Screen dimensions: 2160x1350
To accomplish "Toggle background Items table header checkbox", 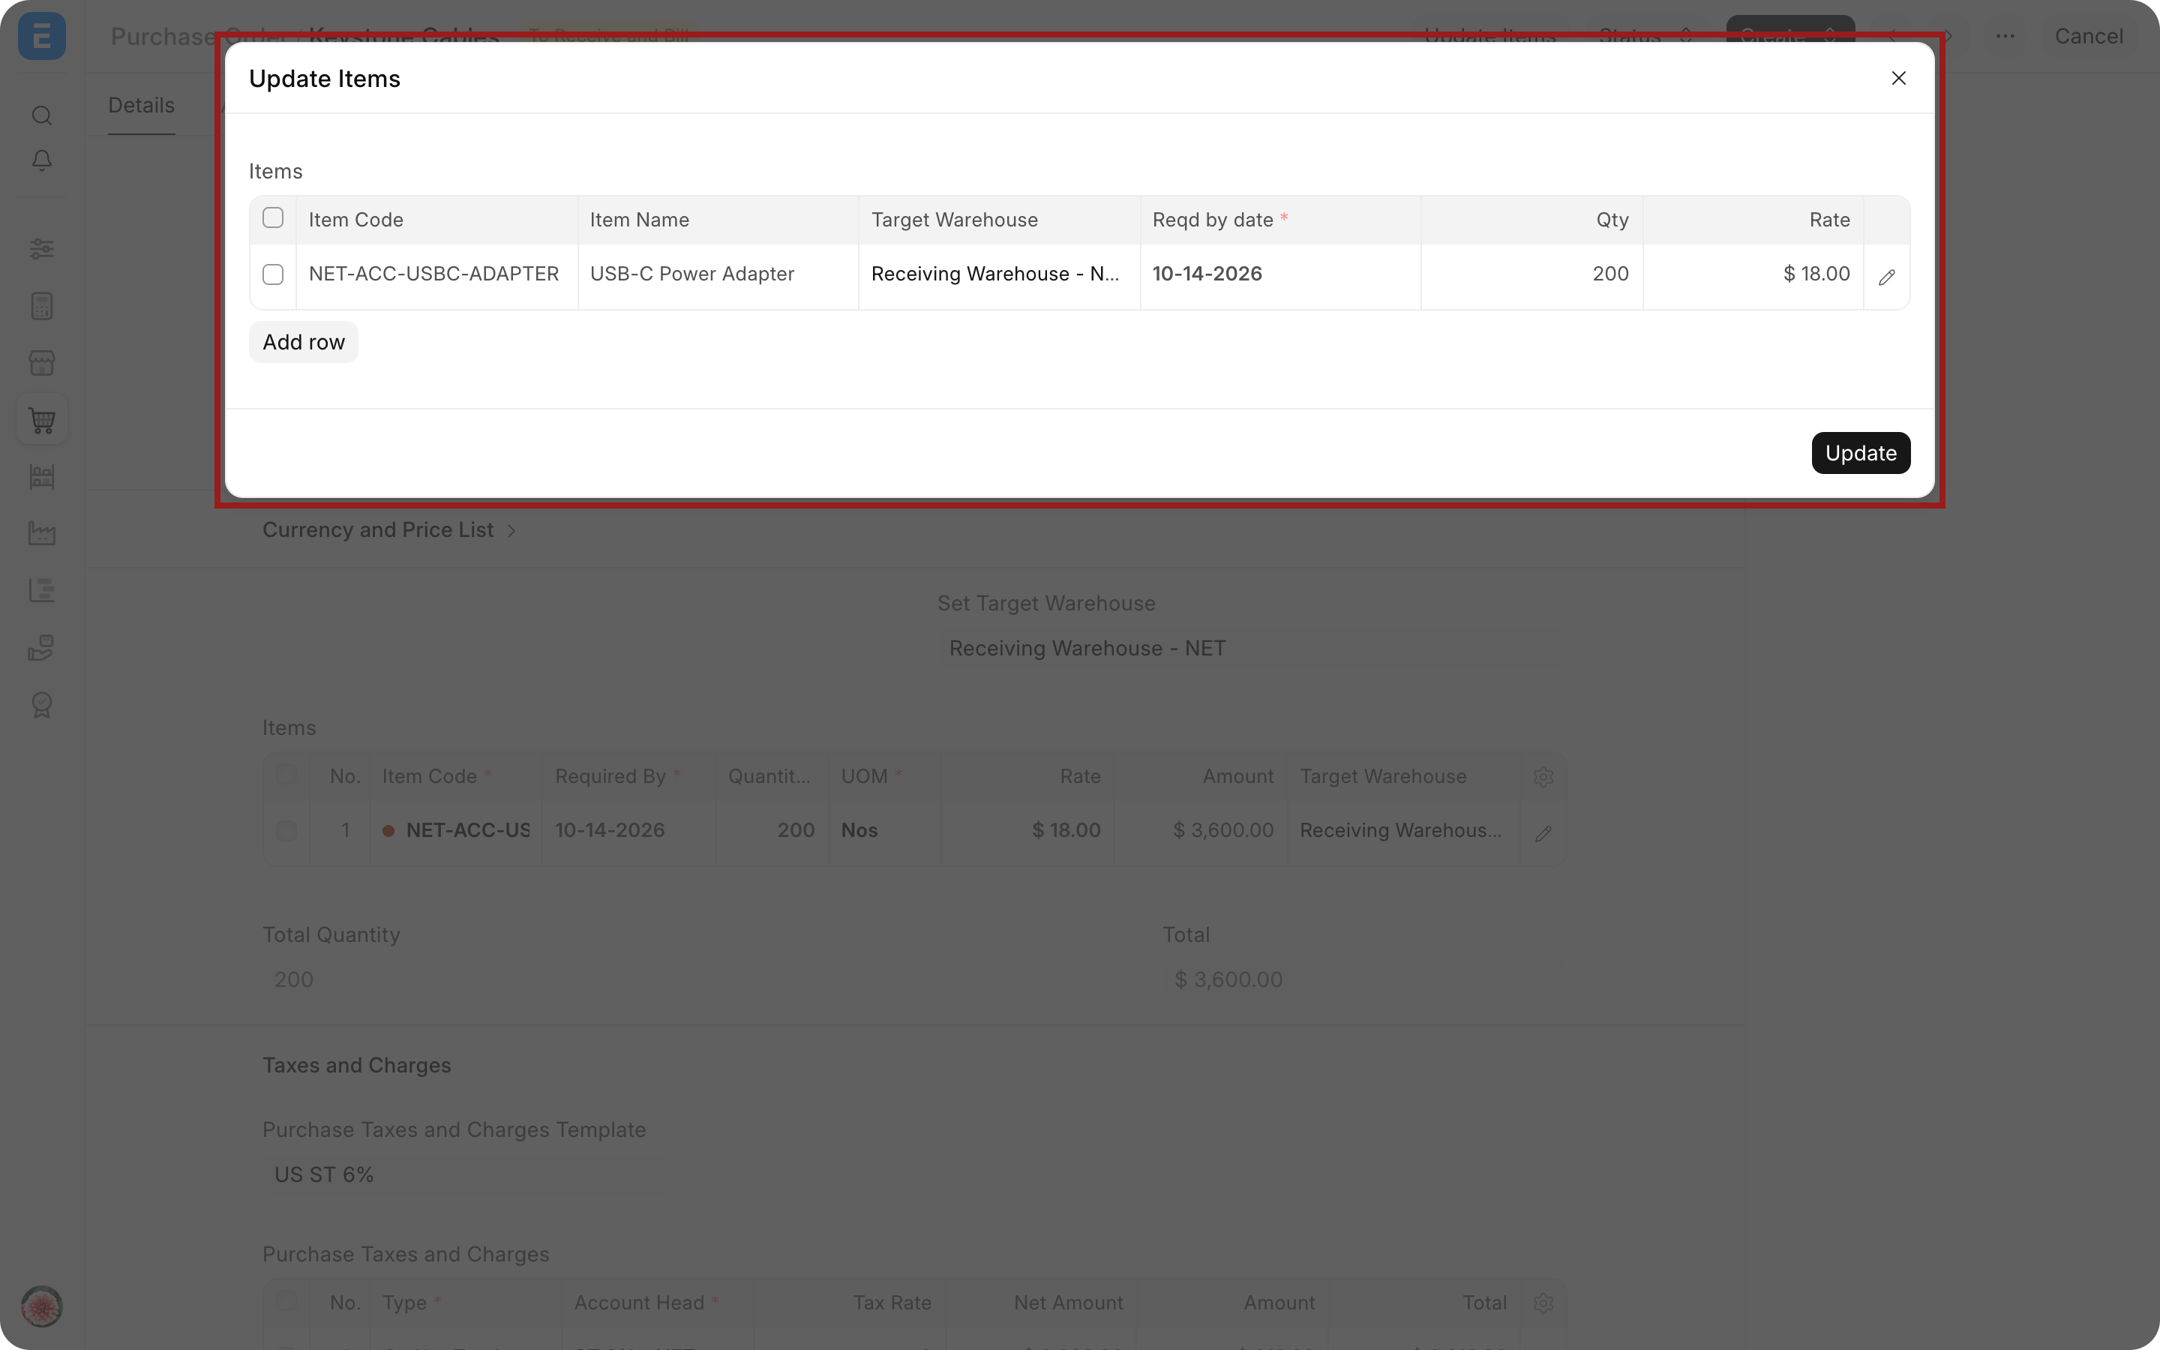I will (286, 774).
